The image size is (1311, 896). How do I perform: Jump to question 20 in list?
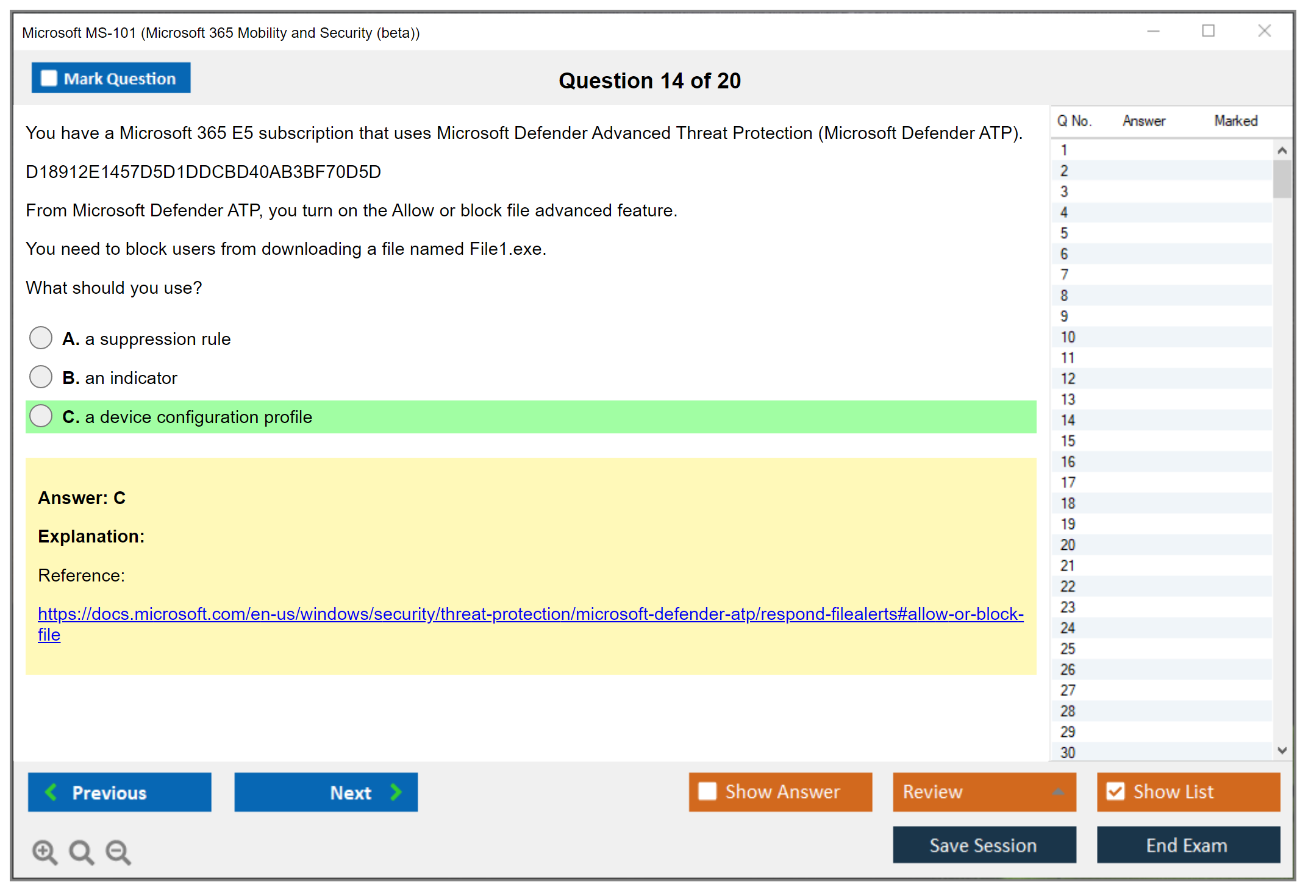pyautogui.click(x=1068, y=545)
